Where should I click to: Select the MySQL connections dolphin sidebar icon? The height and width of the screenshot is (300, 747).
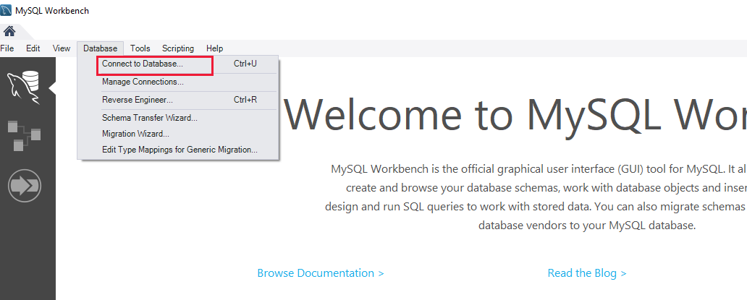click(24, 87)
